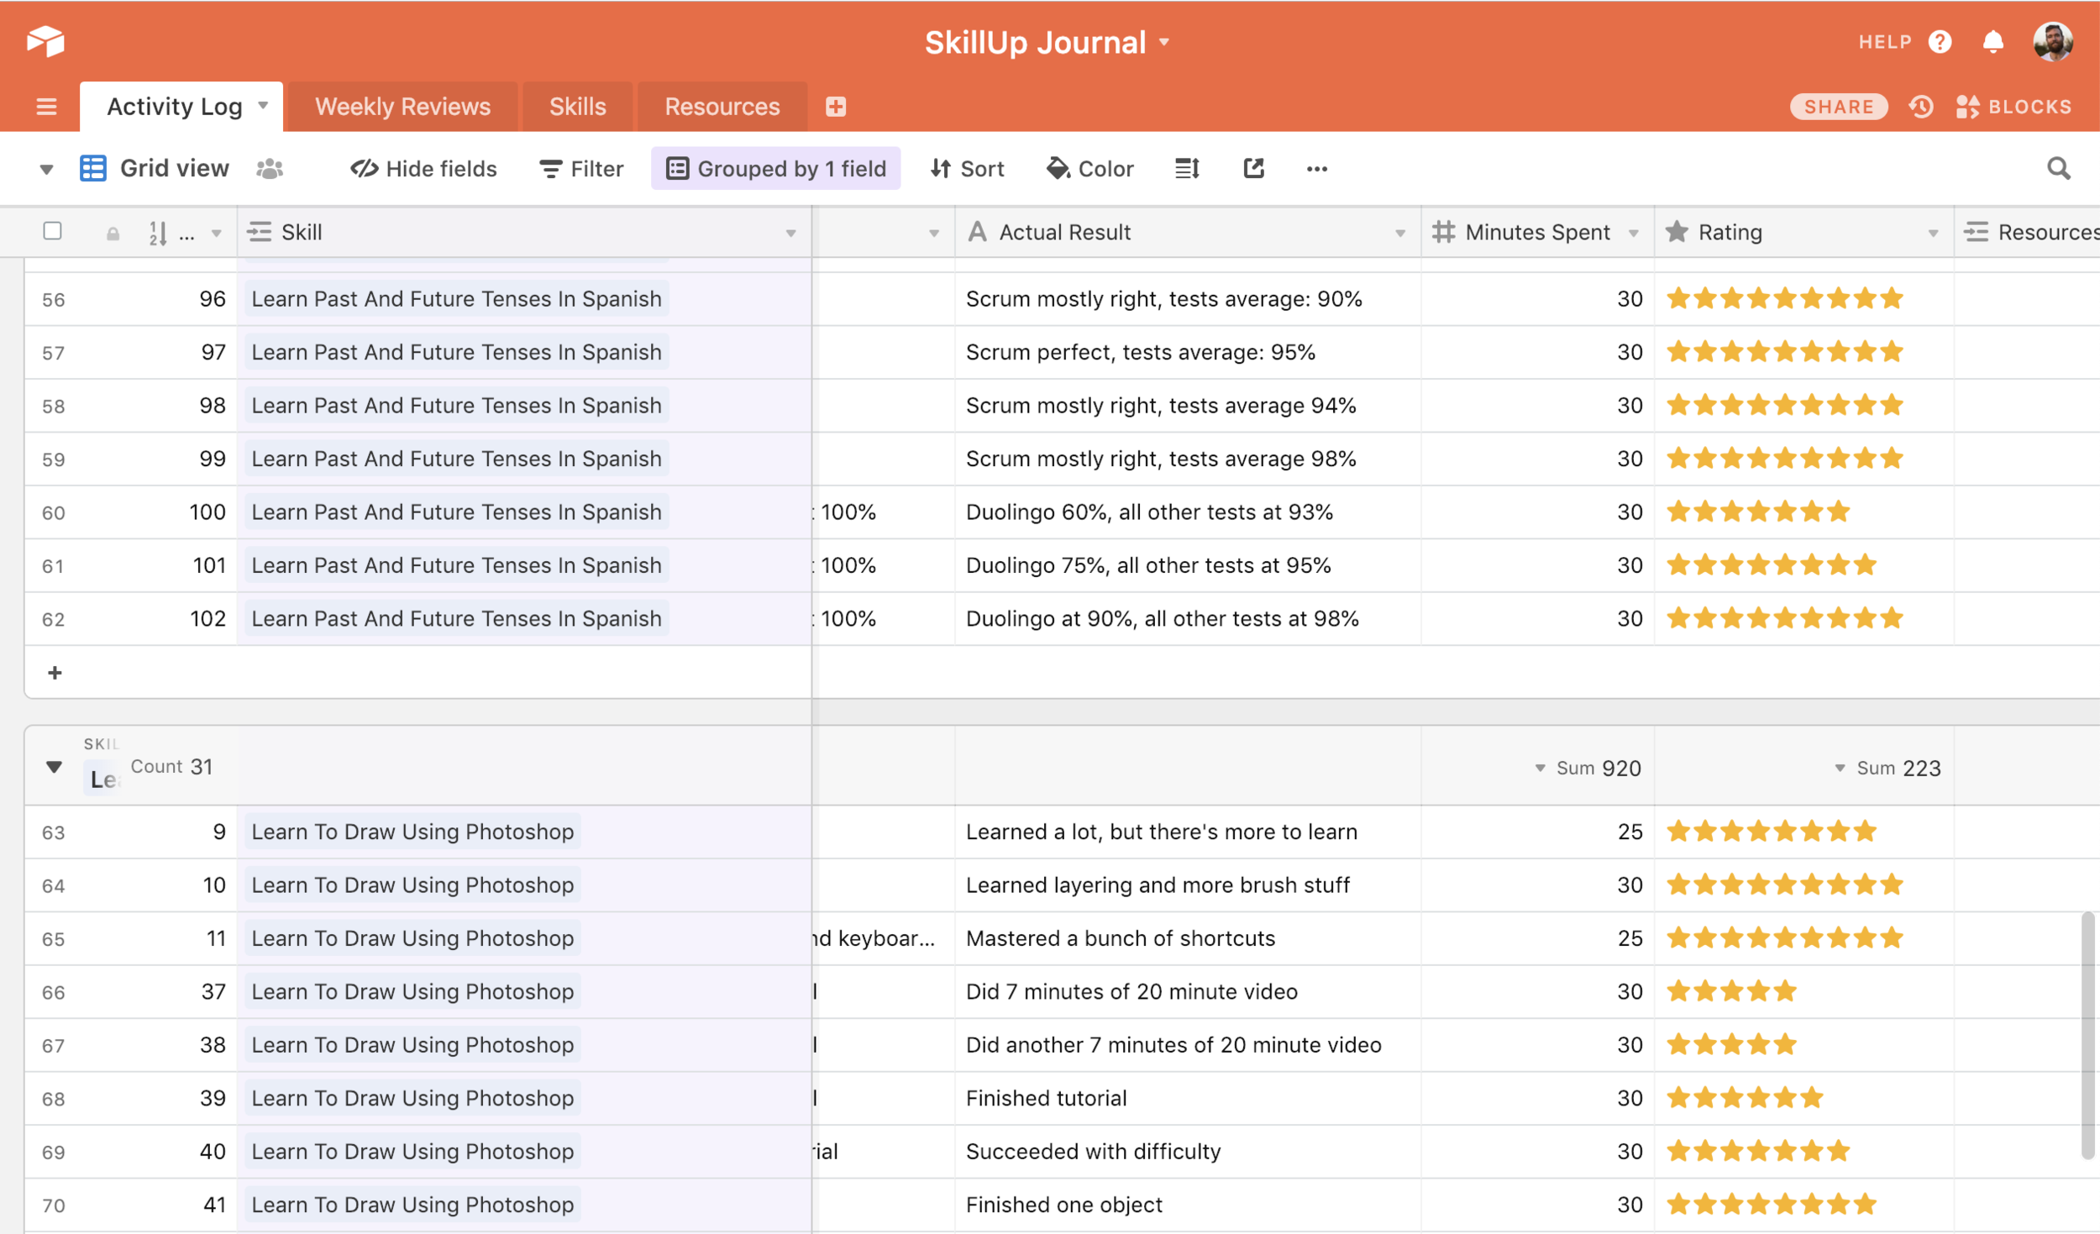Open the Filter options

click(581, 169)
